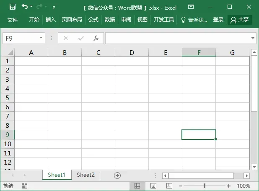Select column E header
Screen dimensions: 259x191
(166, 53)
